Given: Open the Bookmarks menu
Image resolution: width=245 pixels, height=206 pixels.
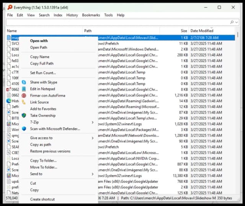Looking at the screenshot, I should [x=91, y=15].
